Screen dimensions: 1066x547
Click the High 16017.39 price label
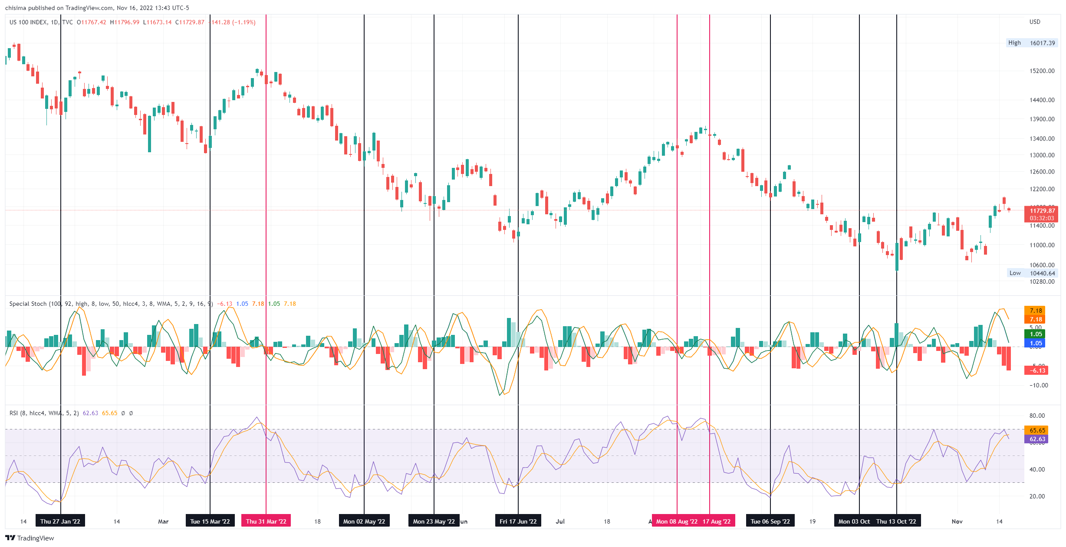[1031, 43]
